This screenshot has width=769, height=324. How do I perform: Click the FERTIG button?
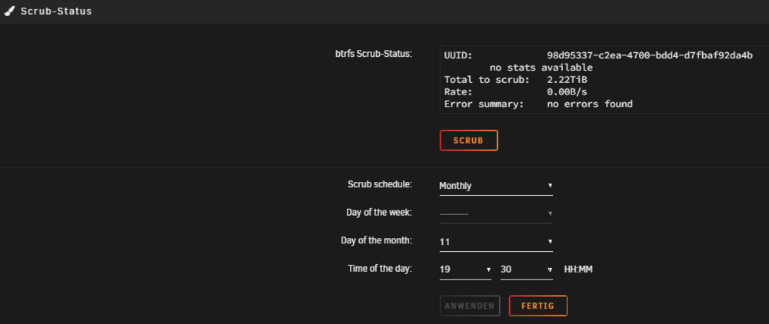pos(538,306)
